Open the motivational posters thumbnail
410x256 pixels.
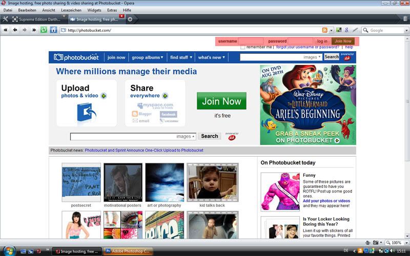pos(123,182)
